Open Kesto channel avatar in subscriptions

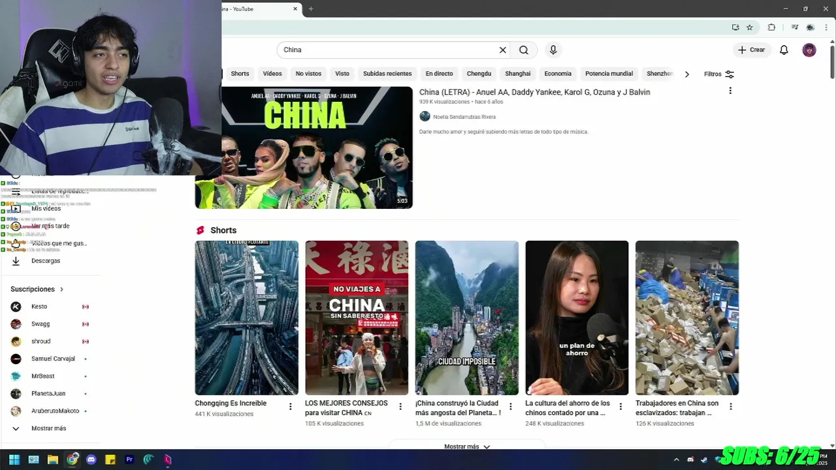tap(16, 306)
